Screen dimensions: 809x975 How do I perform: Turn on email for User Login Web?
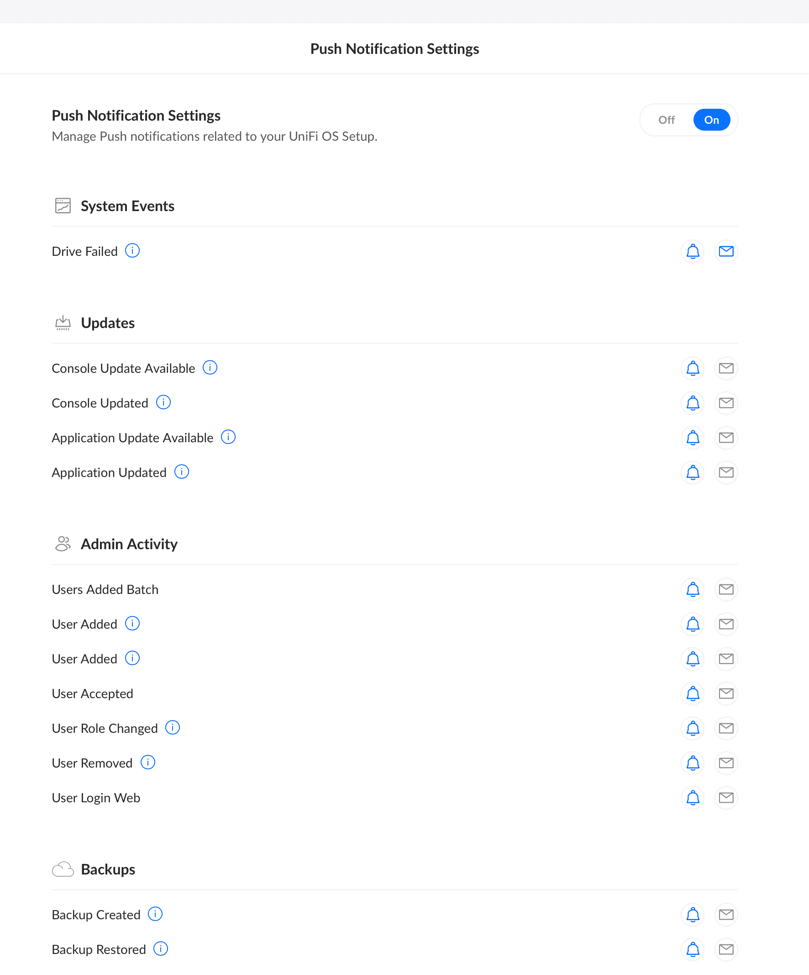coord(726,798)
